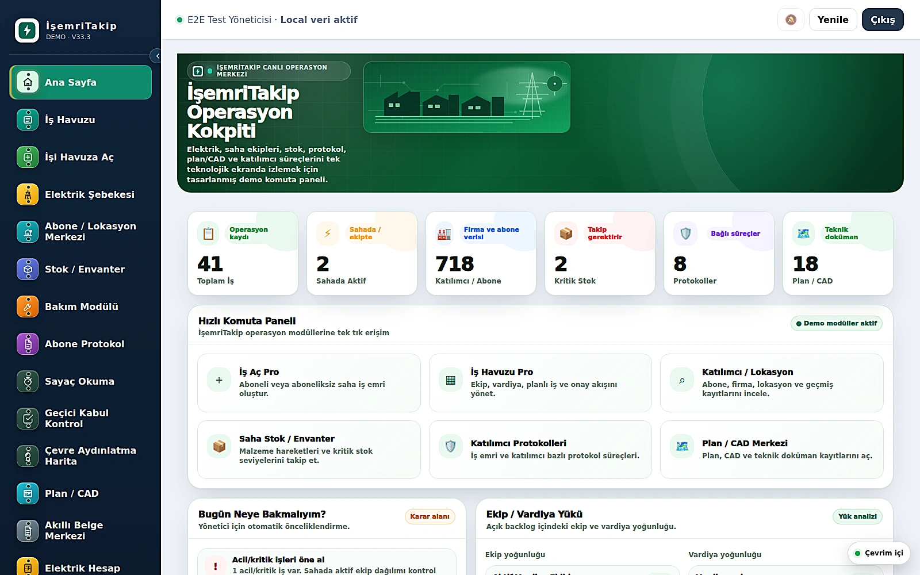Click the lightning icon on Sahada Aktif card
The height and width of the screenshot is (575, 920).
pos(327,233)
